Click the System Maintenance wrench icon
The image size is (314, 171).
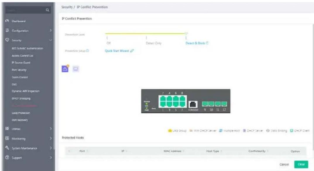pyautogui.click(x=7, y=148)
